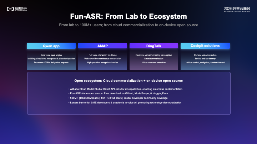
Task: Click the "500M+ global downloads" bullet
Action: pyautogui.click(x=118, y=98)
